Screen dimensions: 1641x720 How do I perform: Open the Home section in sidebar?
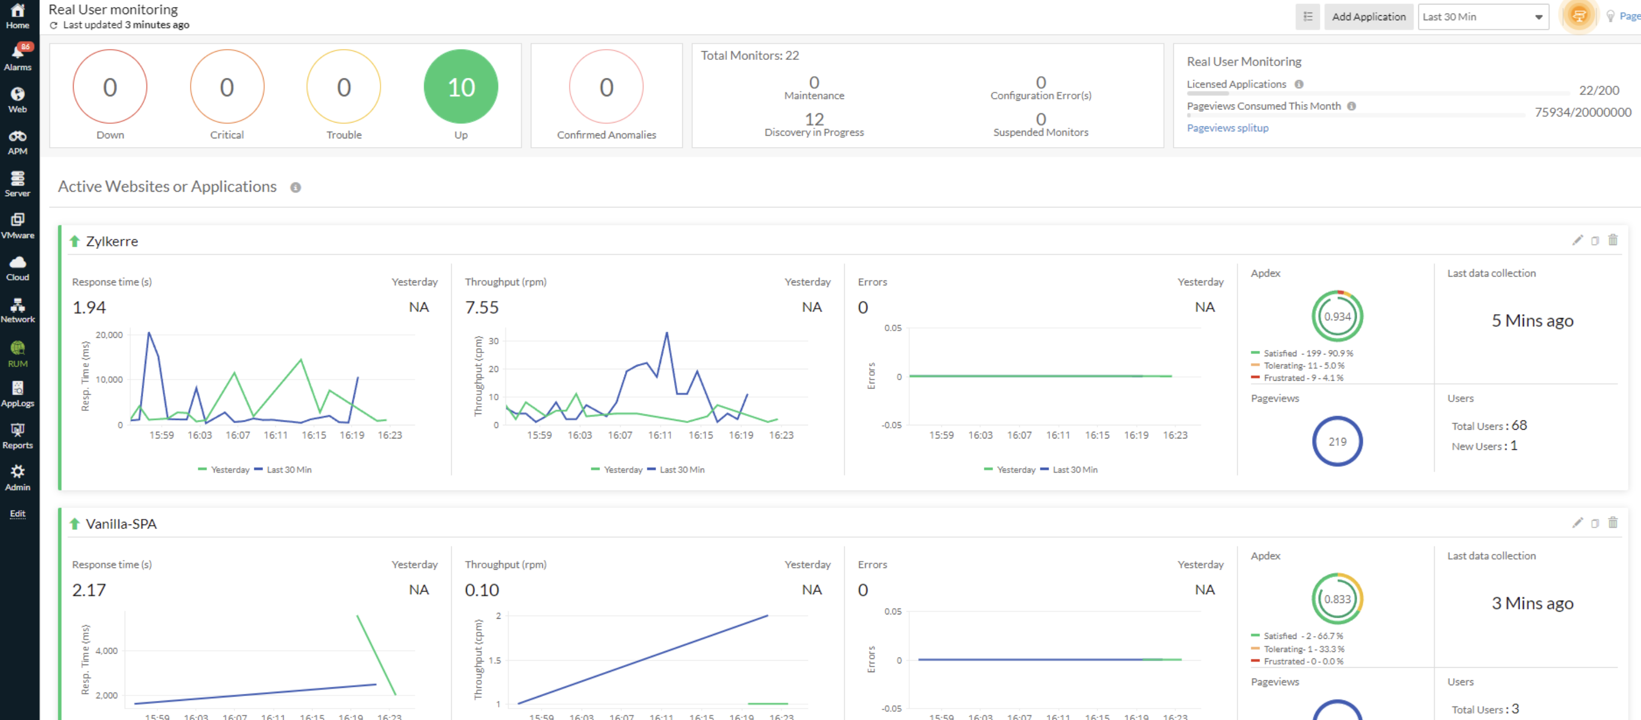[18, 16]
